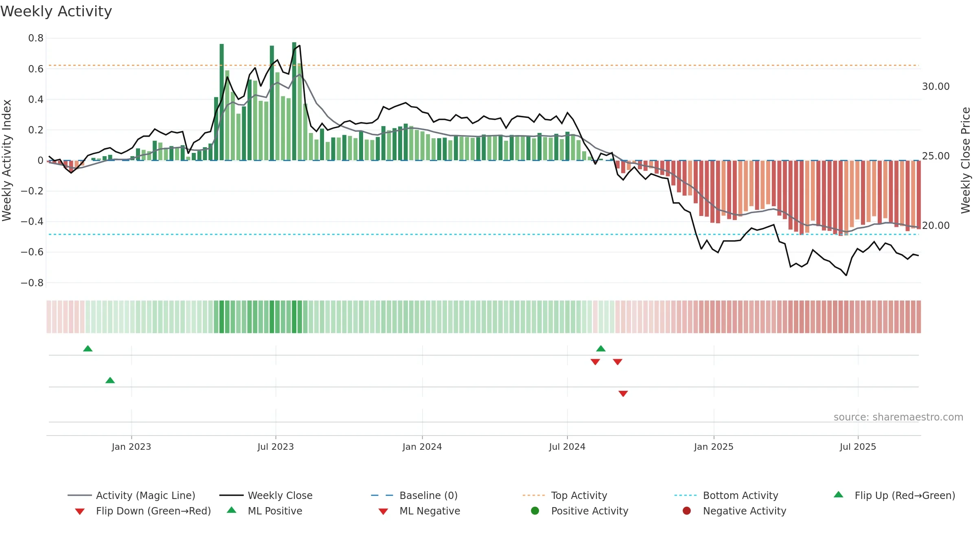Click the green ML Positive triangle in the second row
The height and width of the screenshot is (549, 977).
tap(110, 380)
